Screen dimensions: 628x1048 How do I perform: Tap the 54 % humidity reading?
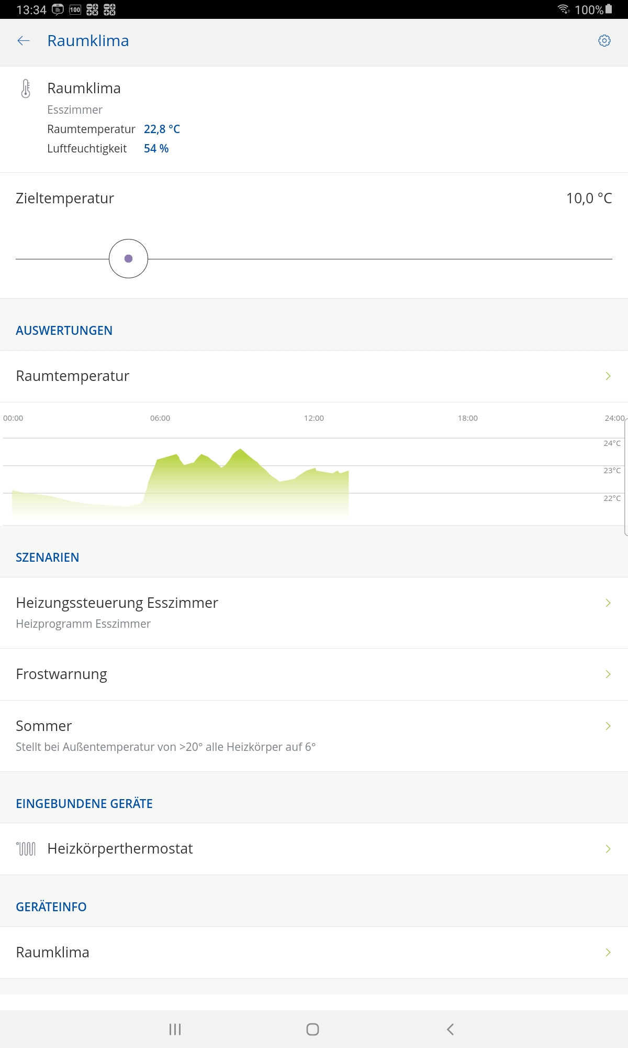156,148
